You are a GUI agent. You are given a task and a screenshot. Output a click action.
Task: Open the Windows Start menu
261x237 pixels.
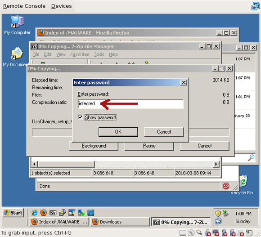[x=13, y=213]
